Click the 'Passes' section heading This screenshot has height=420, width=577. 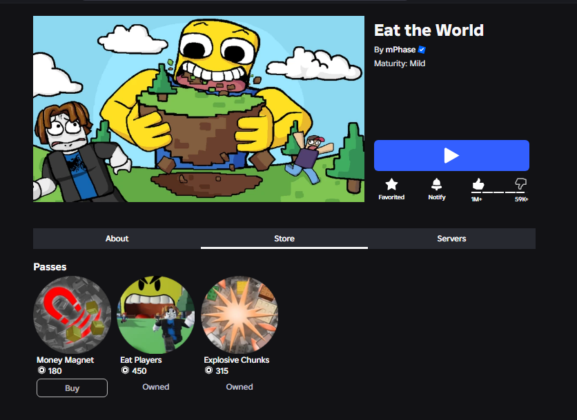click(x=50, y=267)
